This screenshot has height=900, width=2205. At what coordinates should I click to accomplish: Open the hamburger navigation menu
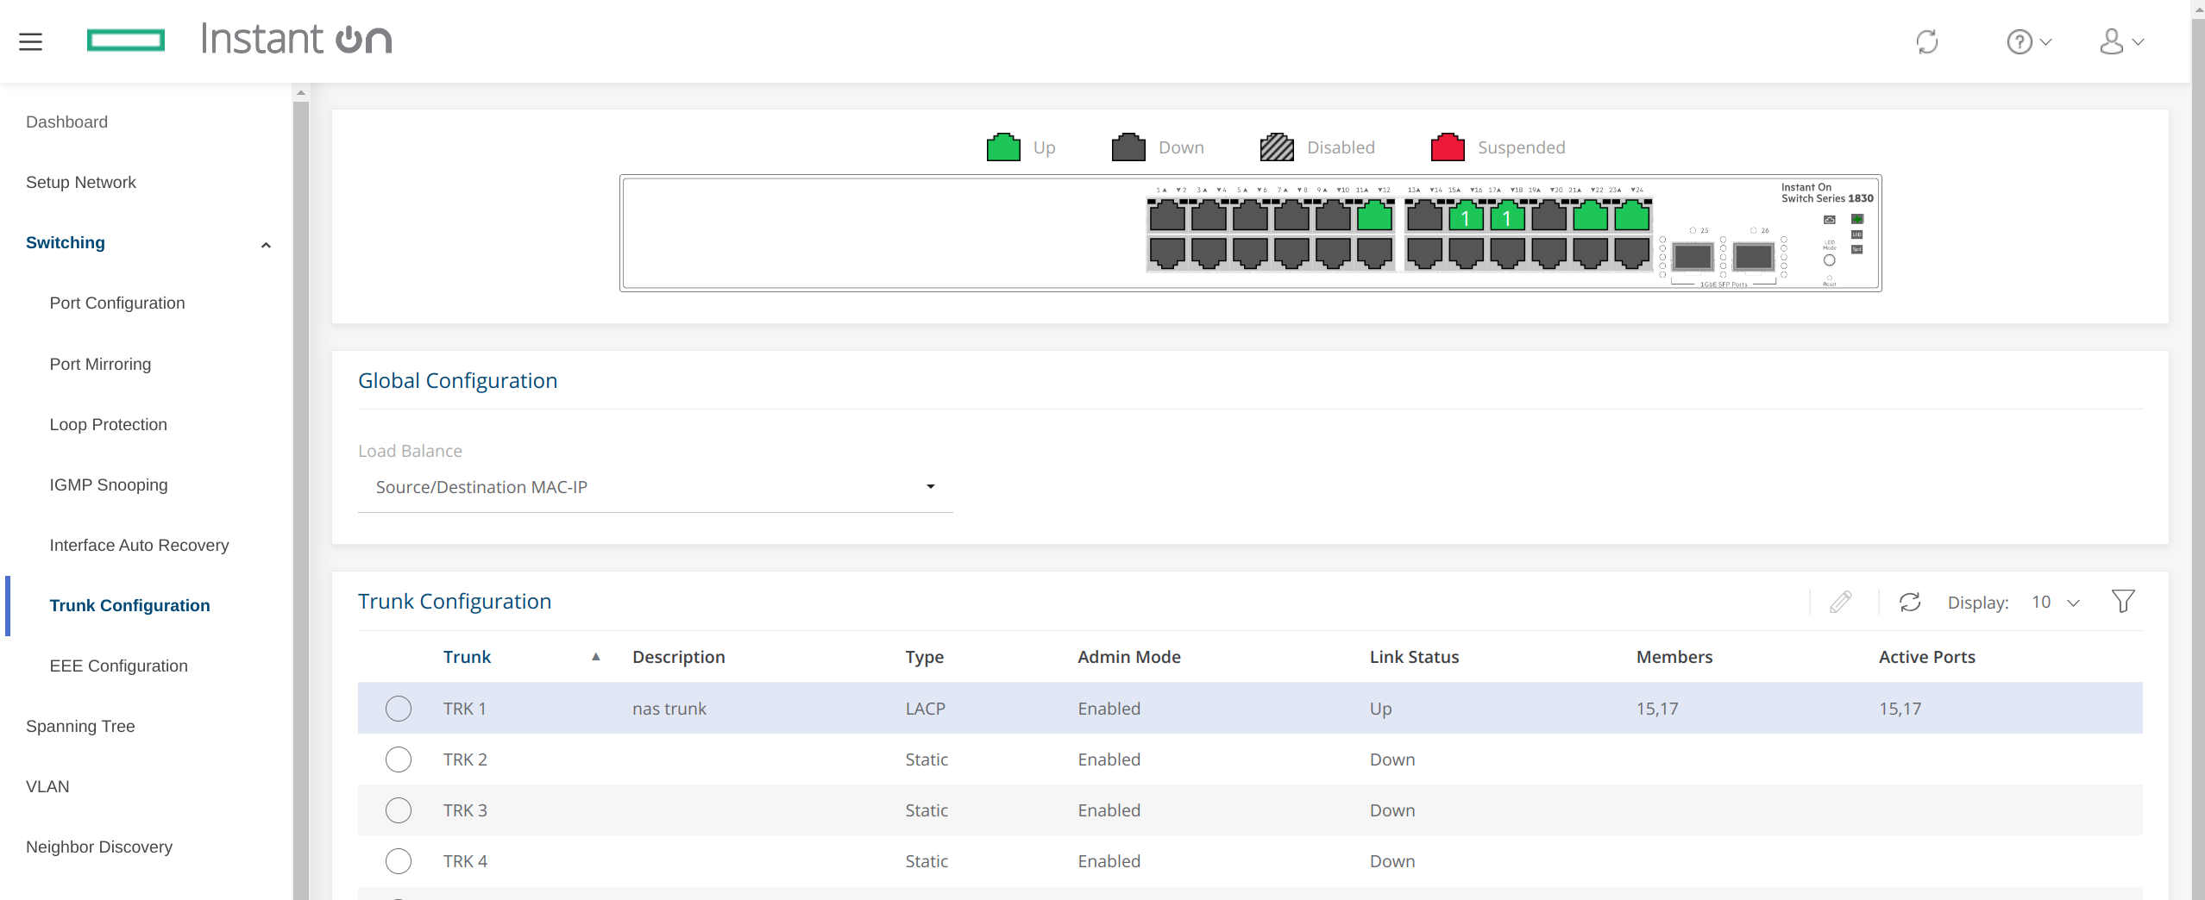[x=31, y=41]
